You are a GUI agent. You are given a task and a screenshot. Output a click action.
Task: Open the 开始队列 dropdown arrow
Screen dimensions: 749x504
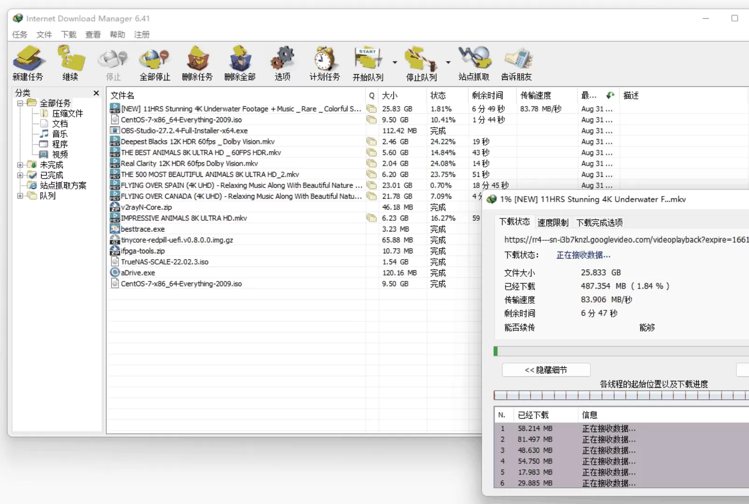point(395,62)
